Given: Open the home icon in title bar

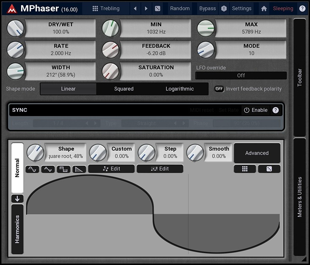Looking at the screenshot, I should pos(264,8).
